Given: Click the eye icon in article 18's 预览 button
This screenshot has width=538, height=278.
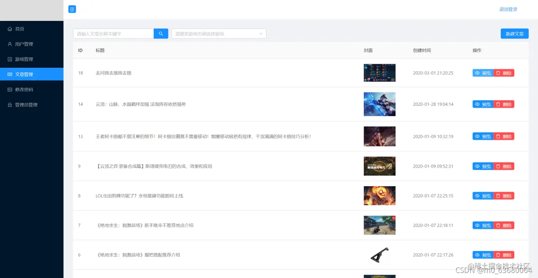Looking at the screenshot, I should tap(478, 72).
